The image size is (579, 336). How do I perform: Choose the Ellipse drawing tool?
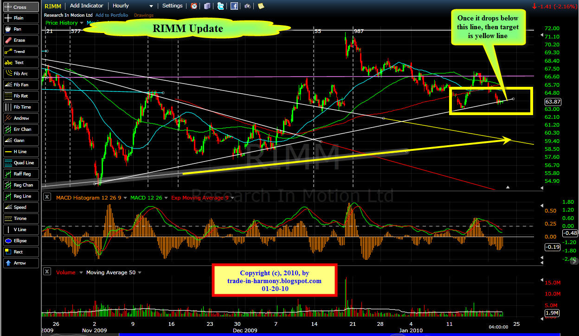[x=20, y=241]
